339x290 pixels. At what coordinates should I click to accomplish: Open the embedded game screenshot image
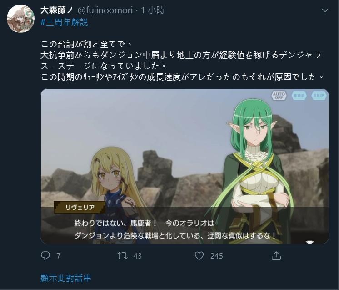[x=184, y=166]
